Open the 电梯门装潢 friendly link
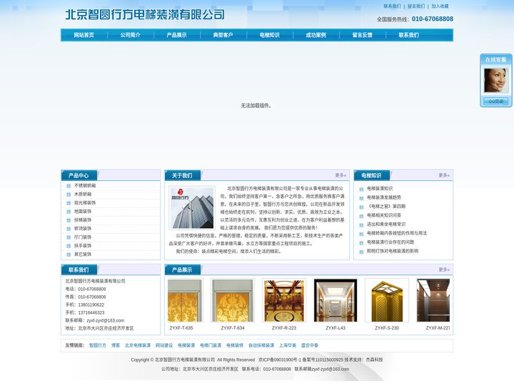The width and height of the screenshot is (514, 386). point(211,345)
